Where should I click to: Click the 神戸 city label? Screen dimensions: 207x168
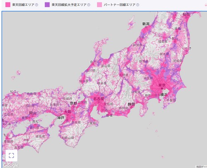tap(61, 118)
